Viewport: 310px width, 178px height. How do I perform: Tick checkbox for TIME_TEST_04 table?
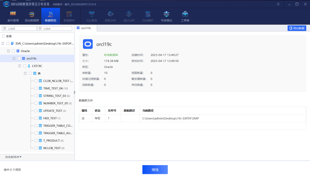click(36, 88)
